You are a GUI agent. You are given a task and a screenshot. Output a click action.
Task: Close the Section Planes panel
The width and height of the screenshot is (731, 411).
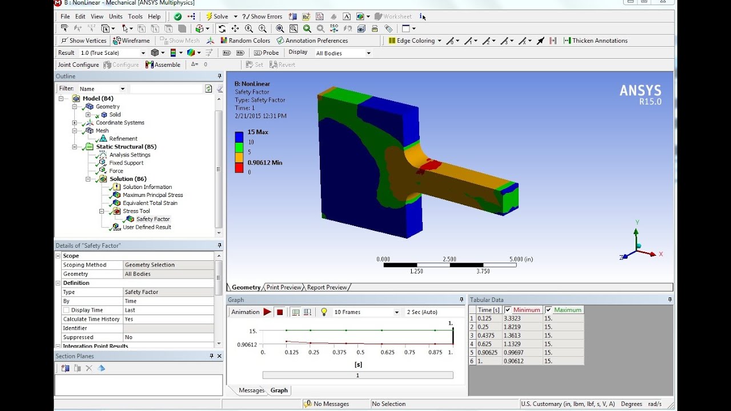[219, 356]
